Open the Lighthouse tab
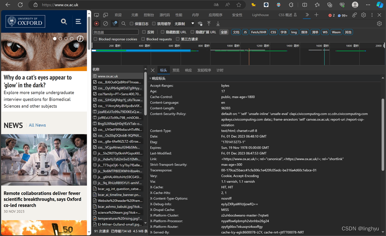386x236 pixels. [x=260, y=15]
